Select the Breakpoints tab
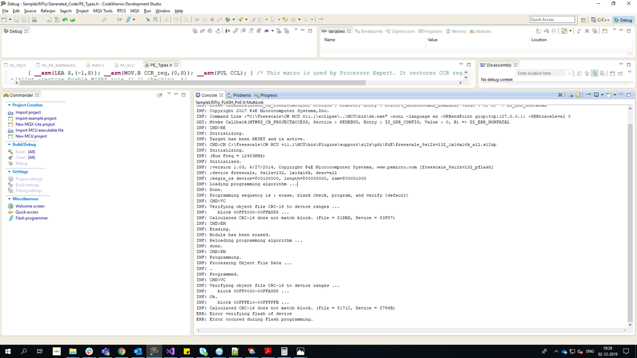Image resolution: width=637 pixels, height=358 pixels. [369, 31]
